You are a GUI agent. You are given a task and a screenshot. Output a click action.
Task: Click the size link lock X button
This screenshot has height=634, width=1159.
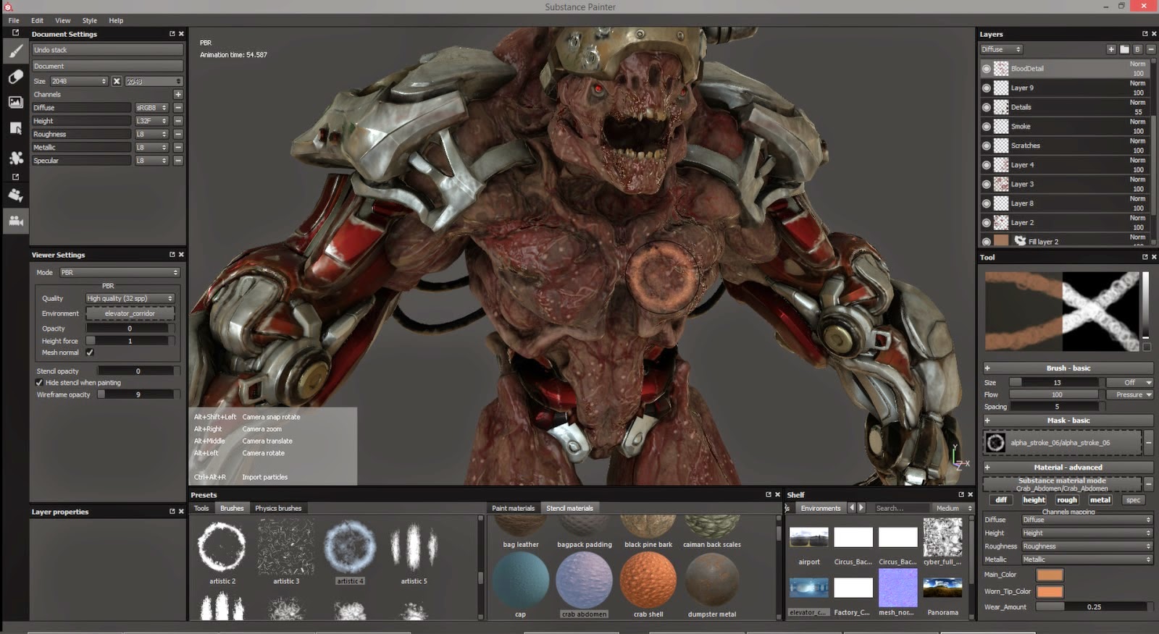(116, 81)
